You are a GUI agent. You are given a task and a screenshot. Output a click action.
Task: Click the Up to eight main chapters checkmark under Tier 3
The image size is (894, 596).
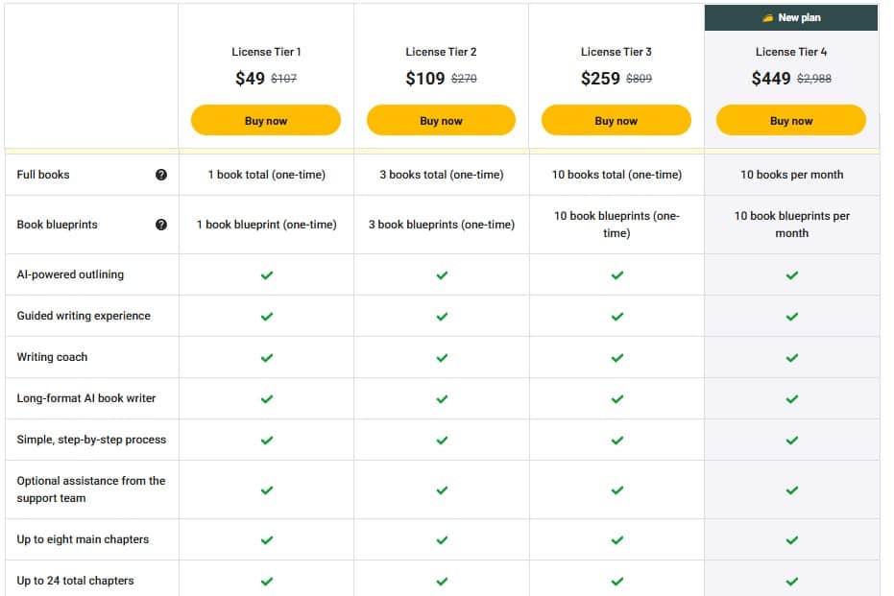[x=616, y=539]
